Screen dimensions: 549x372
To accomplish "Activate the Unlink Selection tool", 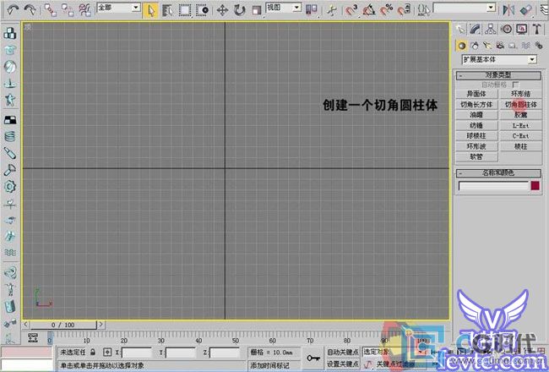I will point(68,10).
